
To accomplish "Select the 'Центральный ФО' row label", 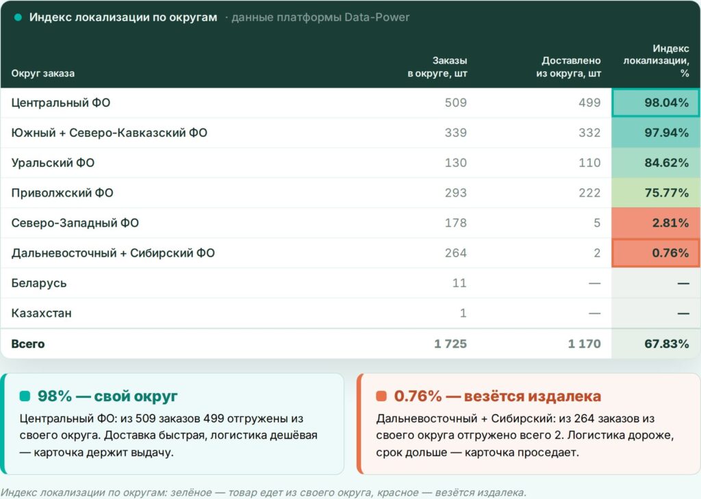I will [x=61, y=103].
